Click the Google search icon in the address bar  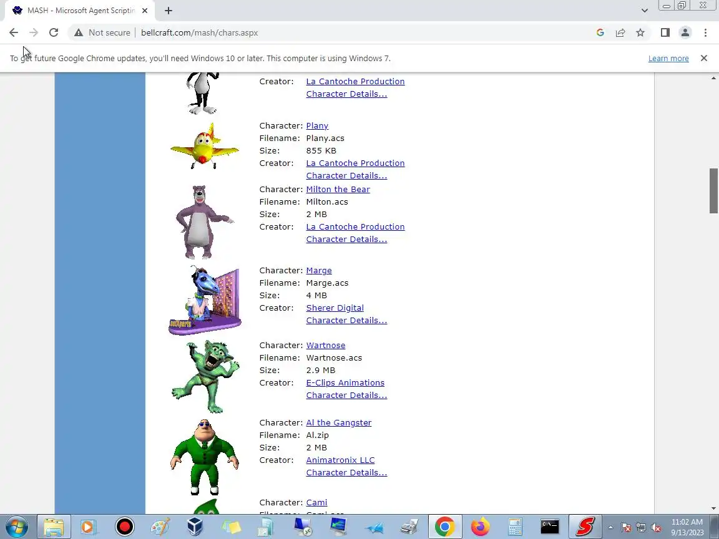coord(600,32)
